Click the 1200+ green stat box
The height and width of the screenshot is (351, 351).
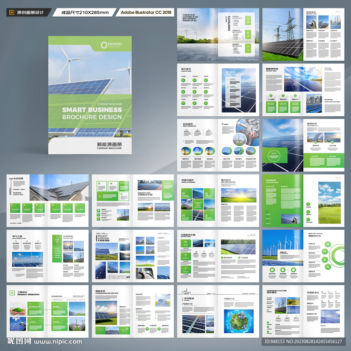[186, 270]
